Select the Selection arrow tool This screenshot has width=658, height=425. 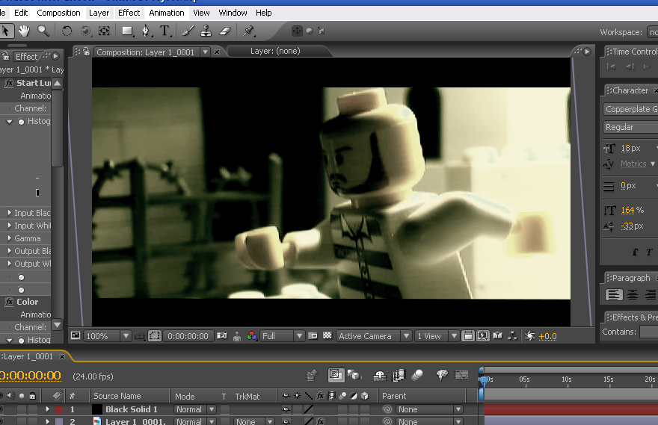pyautogui.click(x=6, y=31)
